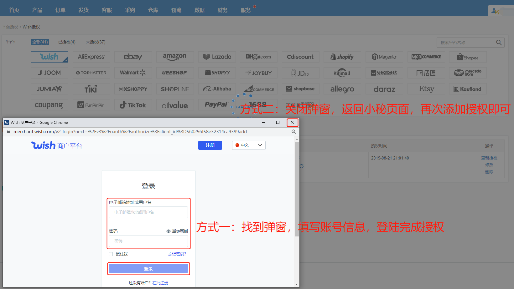Pick the TOPHATTER platform tile
The image size is (514, 289).
91,73
